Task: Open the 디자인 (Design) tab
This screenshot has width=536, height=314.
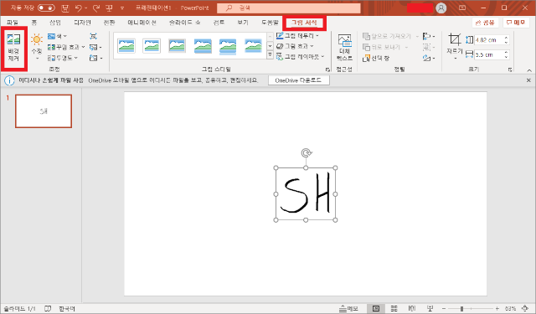Action: [82, 23]
